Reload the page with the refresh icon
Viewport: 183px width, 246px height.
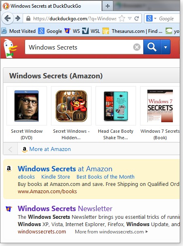pyautogui.click(x=137, y=19)
